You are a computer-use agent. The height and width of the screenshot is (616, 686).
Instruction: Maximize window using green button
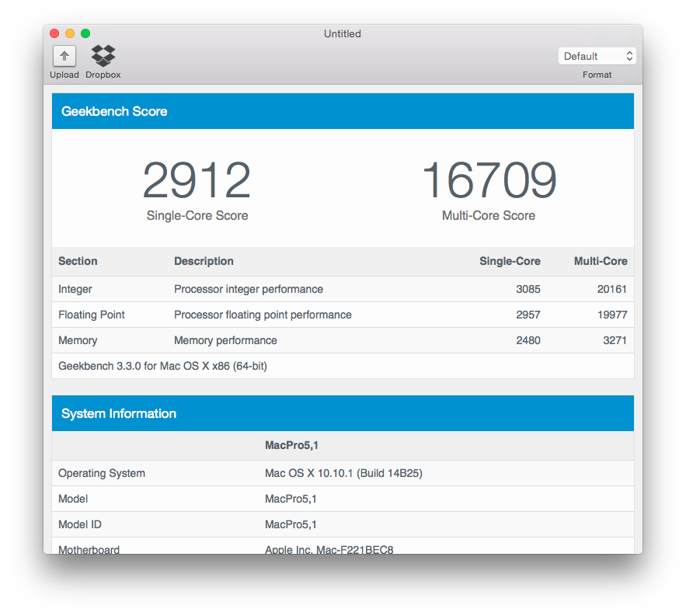point(85,33)
